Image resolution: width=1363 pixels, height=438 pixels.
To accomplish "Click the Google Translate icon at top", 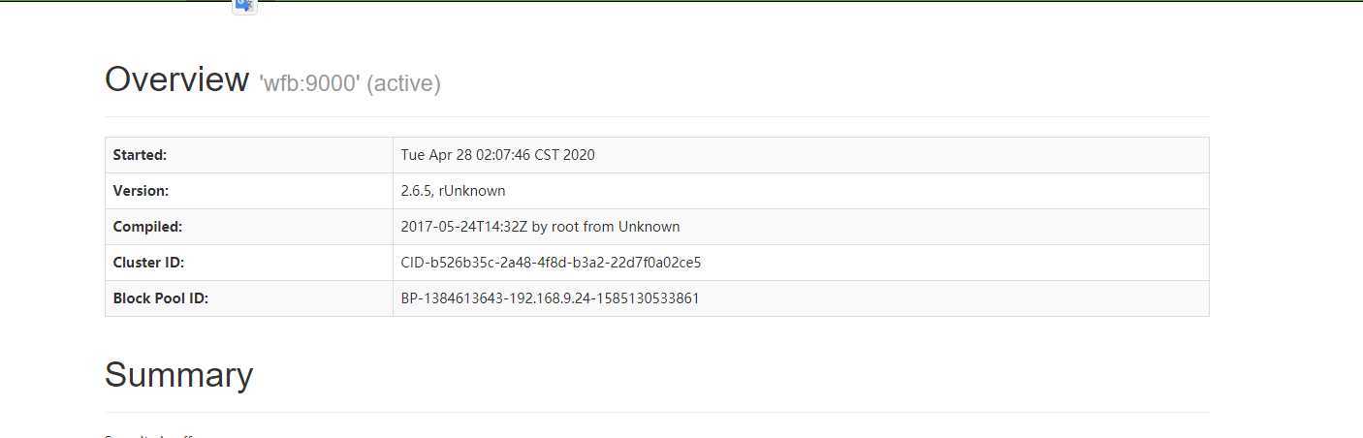I will pos(244,6).
